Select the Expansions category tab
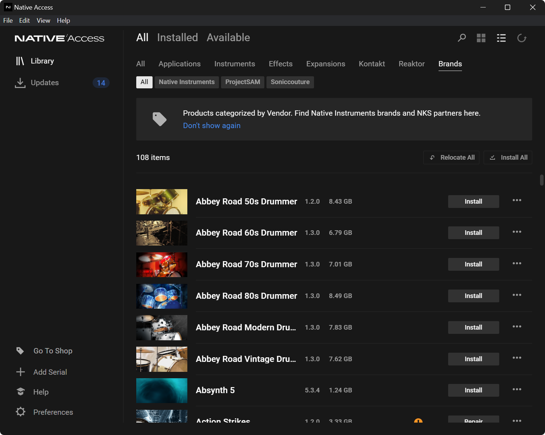Viewport: 545px width, 435px height. coord(326,64)
